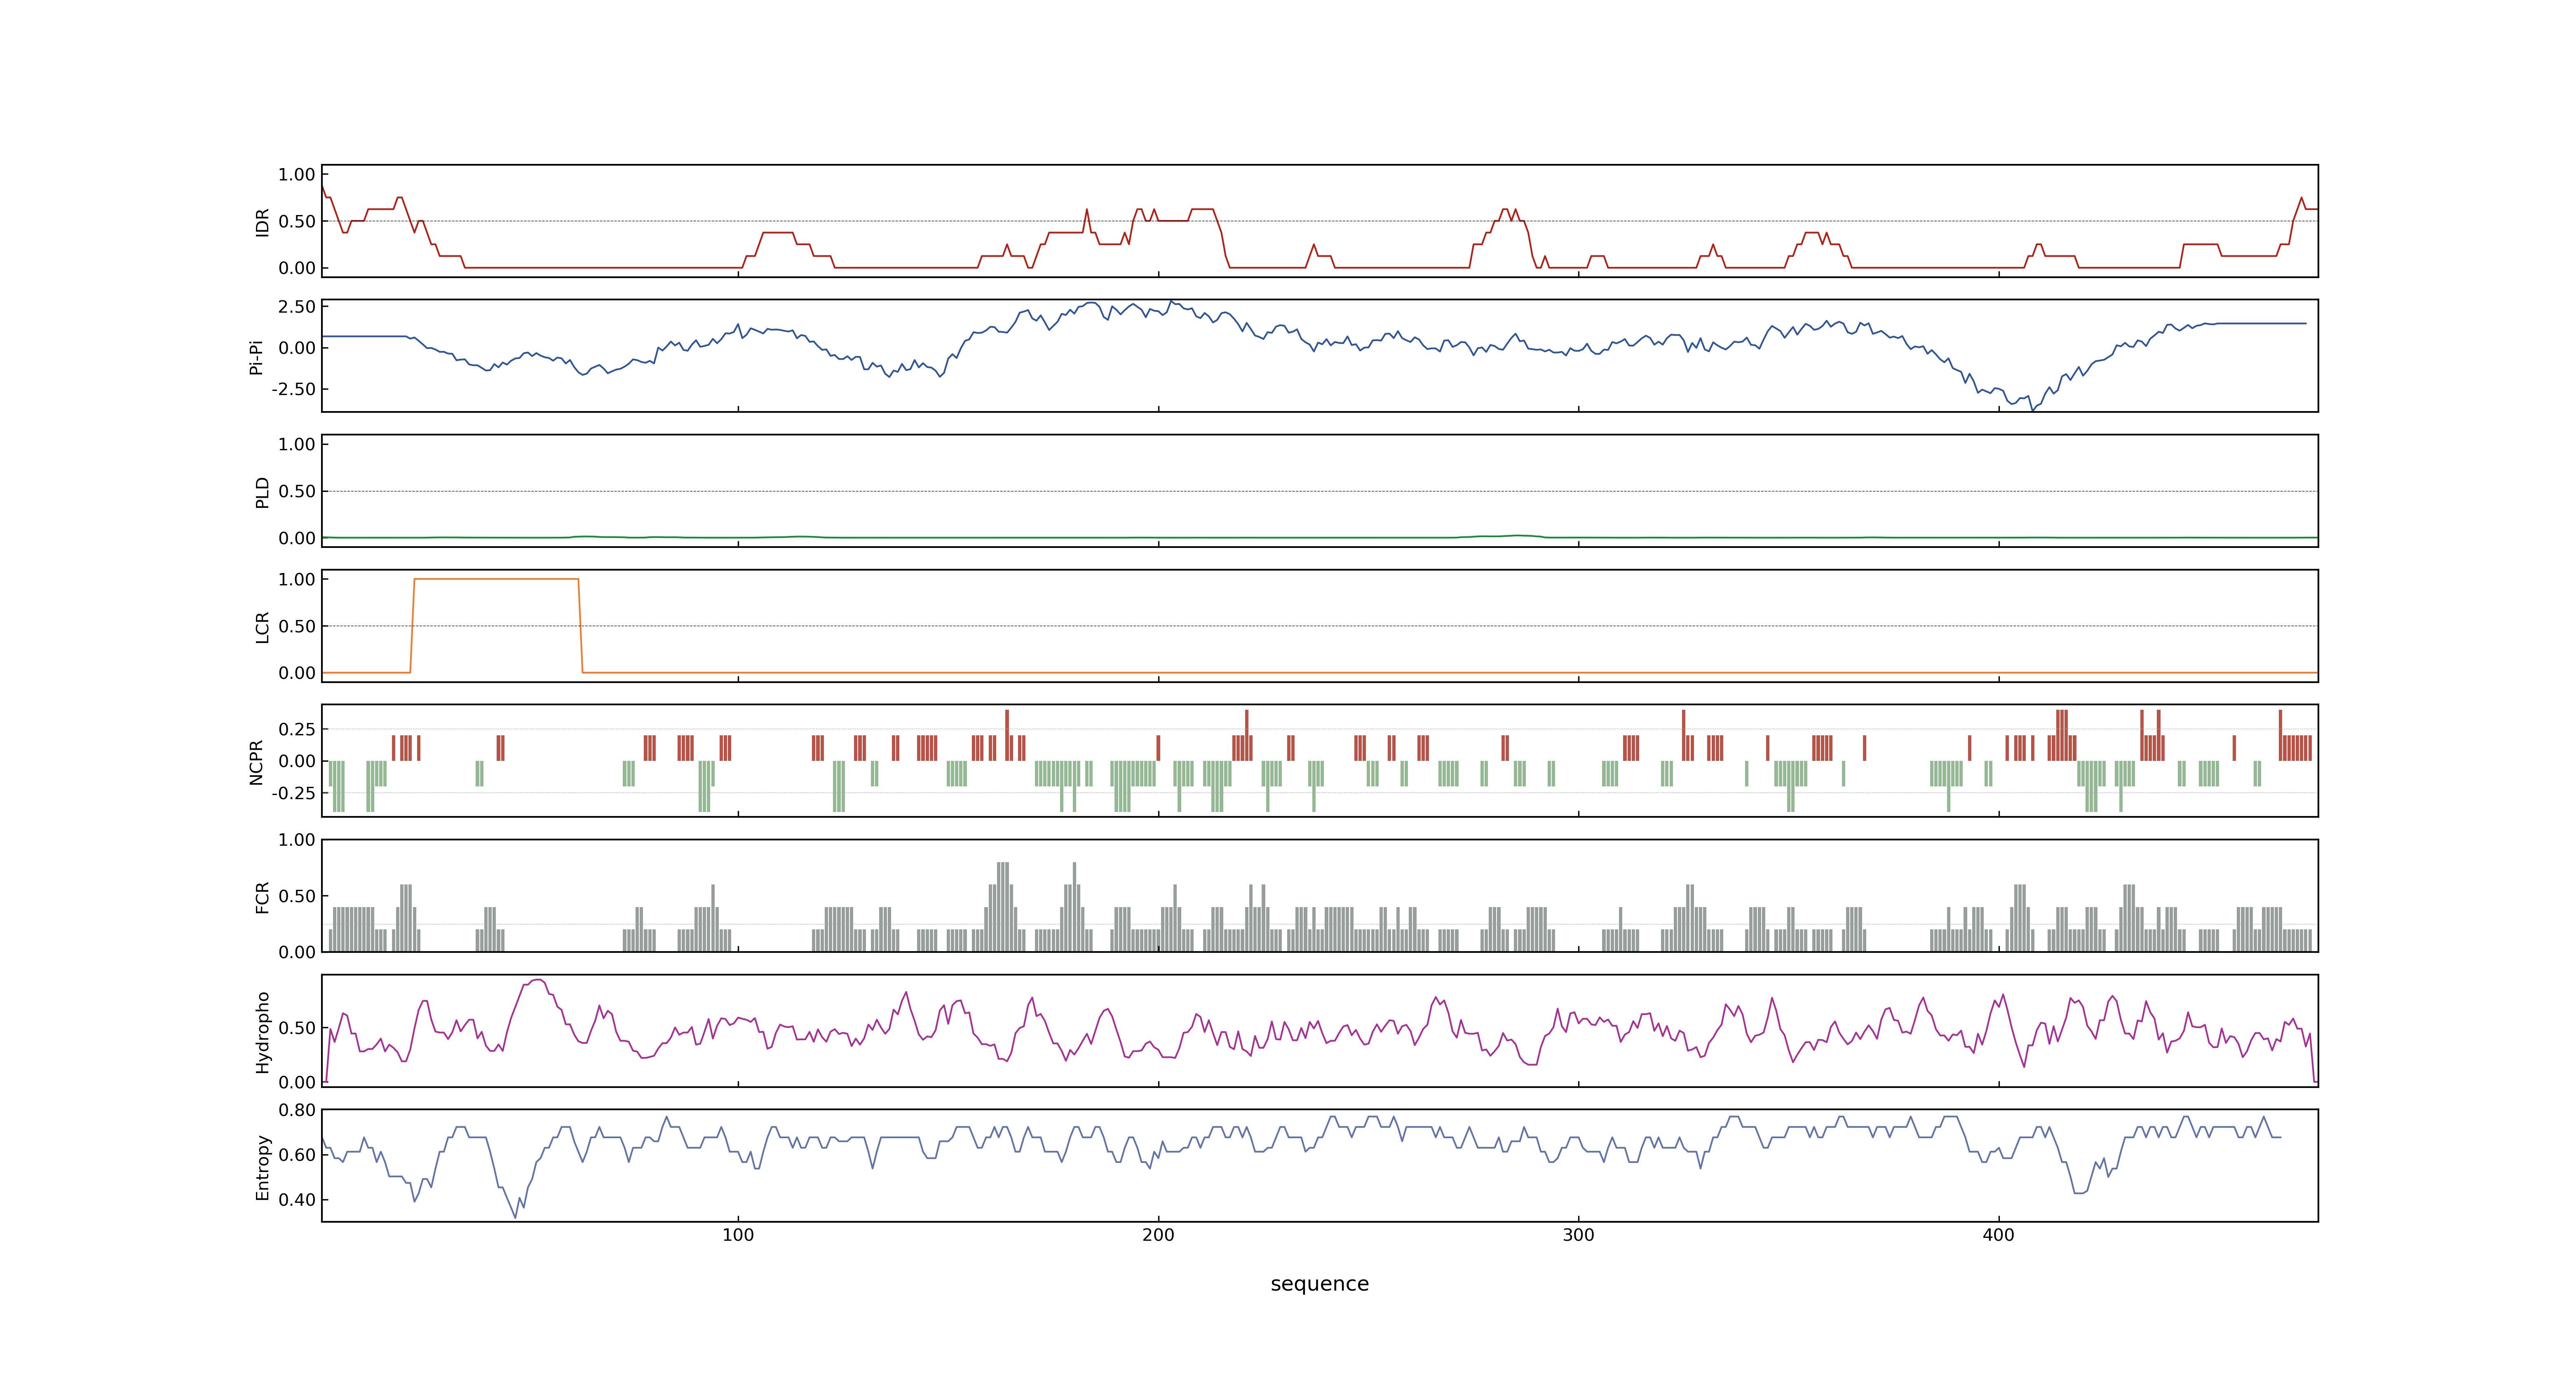Click the Hydropho y-axis label
Screen dimensions: 2576x1373
tap(262, 1032)
